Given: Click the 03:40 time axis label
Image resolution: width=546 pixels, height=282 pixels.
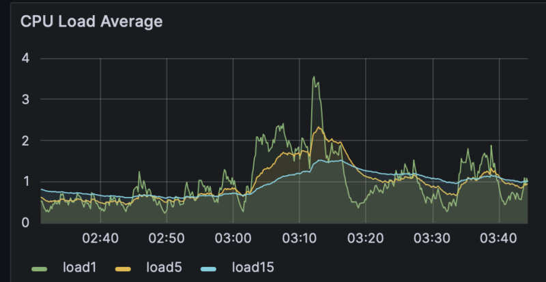Looking at the screenshot, I should tap(499, 238).
